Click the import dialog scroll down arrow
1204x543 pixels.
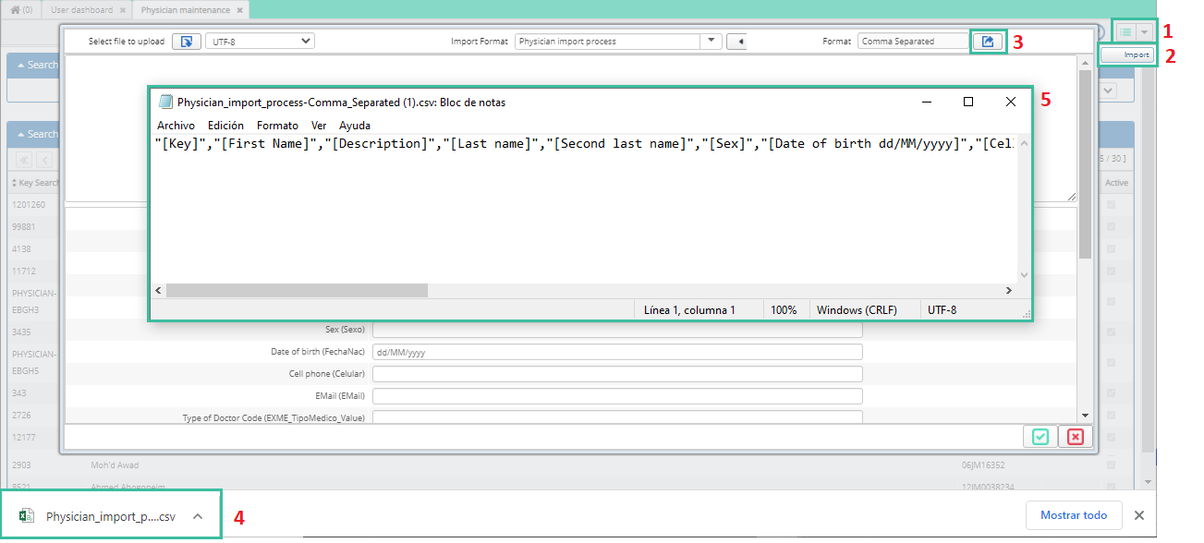click(1085, 416)
